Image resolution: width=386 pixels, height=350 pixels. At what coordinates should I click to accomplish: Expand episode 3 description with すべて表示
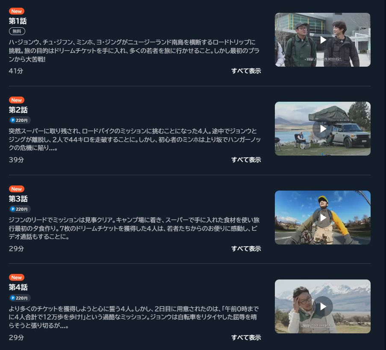(x=246, y=249)
